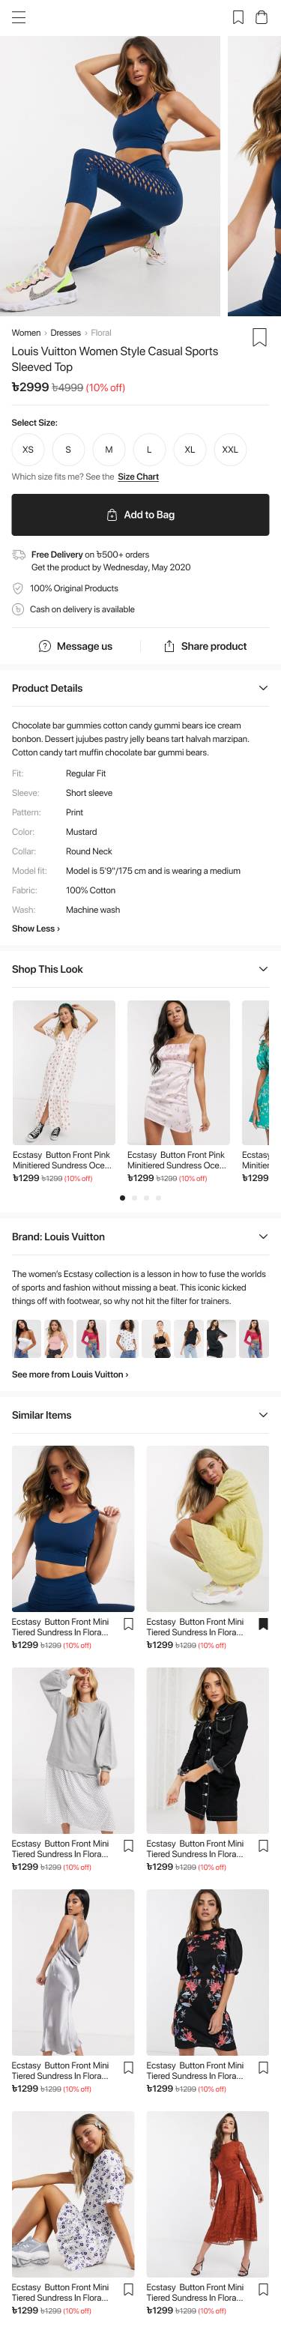Viewport: 281px width, 2327px height.
Task: Go to Women breadcrumb
Action: [26, 333]
